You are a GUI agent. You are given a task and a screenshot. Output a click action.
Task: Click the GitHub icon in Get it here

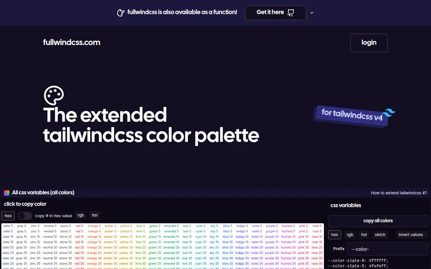(291, 12)
